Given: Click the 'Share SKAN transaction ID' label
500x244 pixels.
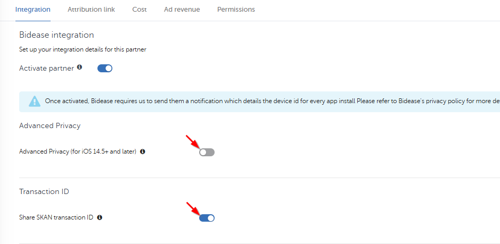Looking at the screenshot, I should [56, 217].
